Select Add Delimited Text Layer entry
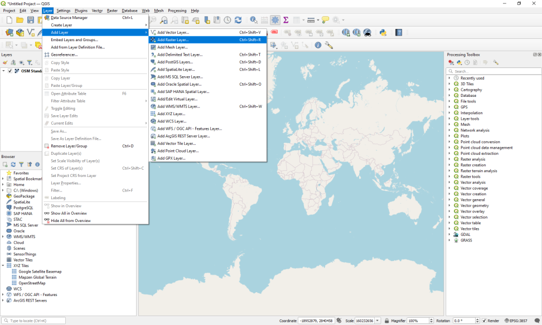 [x=208, y=55]
